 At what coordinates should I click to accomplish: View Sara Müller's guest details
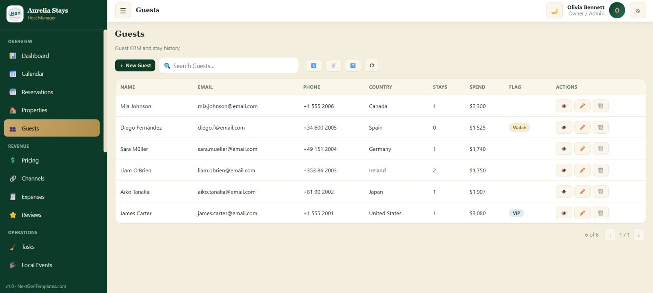tap(564, 149)
